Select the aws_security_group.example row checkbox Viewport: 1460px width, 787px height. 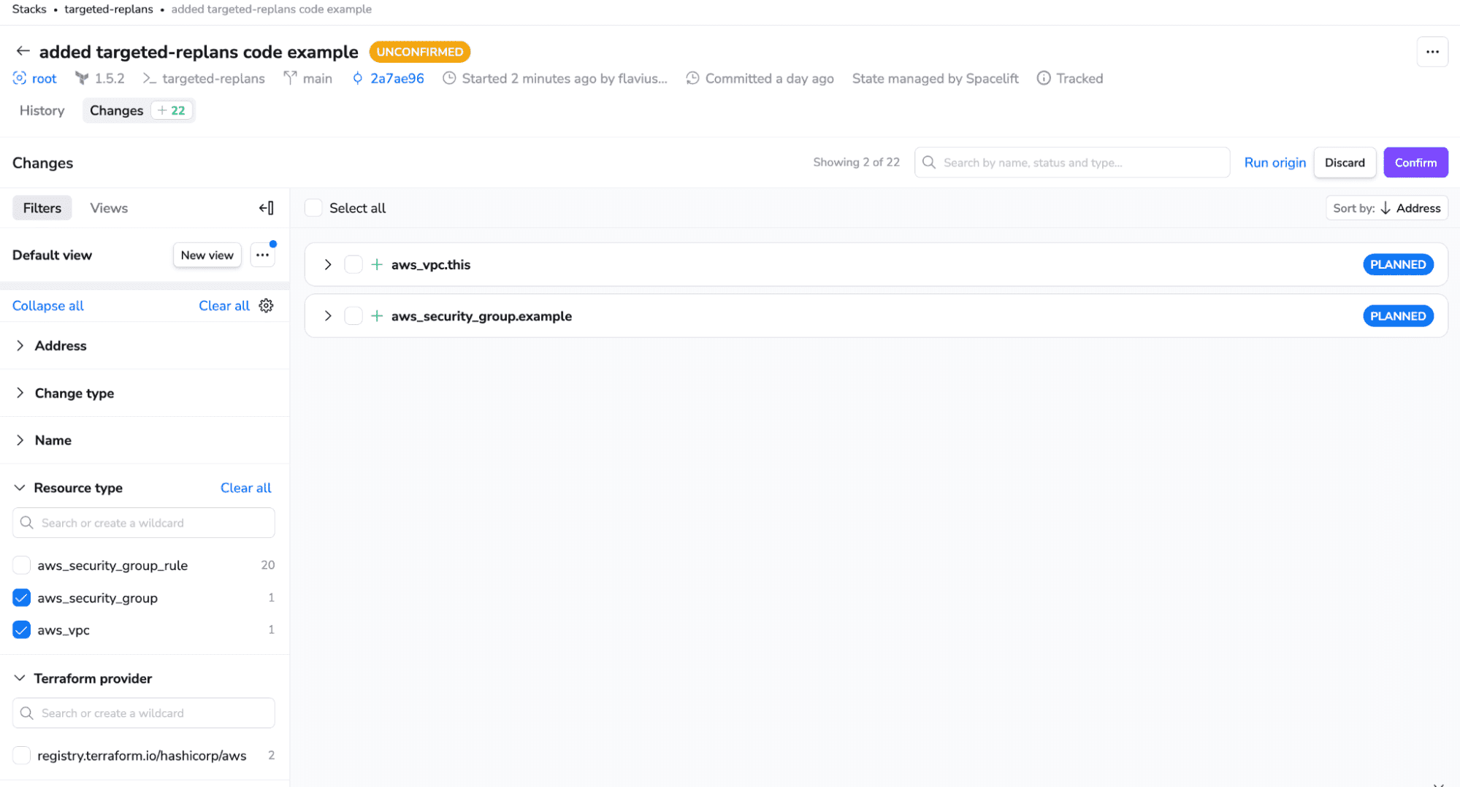[x=353, y=316]
